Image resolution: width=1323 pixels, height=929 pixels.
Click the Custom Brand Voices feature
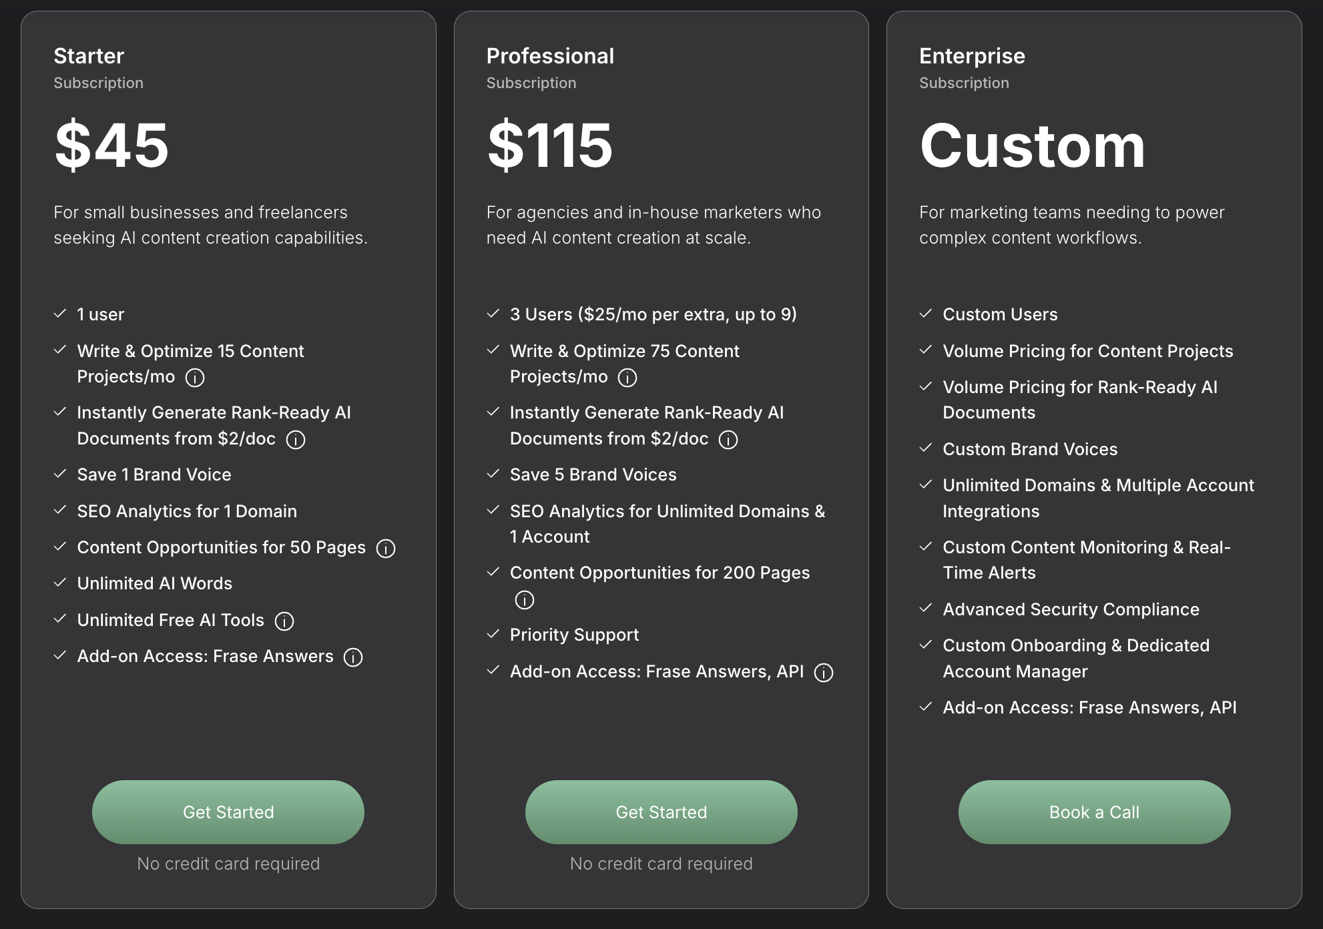tap(1030, 449)
